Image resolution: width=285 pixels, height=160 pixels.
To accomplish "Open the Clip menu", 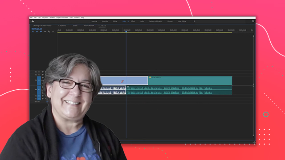I will pos(39,18).
